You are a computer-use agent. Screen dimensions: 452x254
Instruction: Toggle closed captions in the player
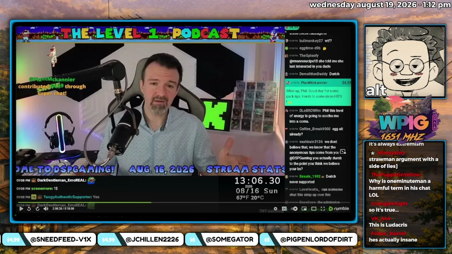click(x=284, y=209)
